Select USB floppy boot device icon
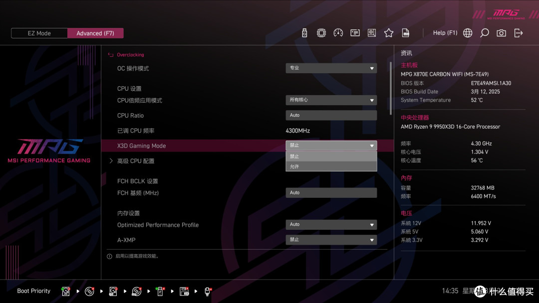Viewport: 539px width, 303px height. 184,291
